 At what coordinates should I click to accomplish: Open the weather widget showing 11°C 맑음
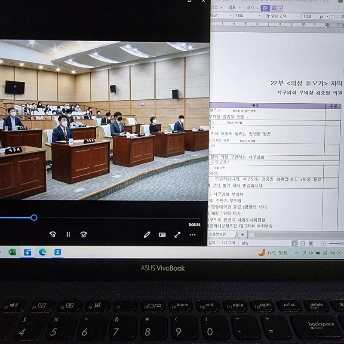click(273, 253)
